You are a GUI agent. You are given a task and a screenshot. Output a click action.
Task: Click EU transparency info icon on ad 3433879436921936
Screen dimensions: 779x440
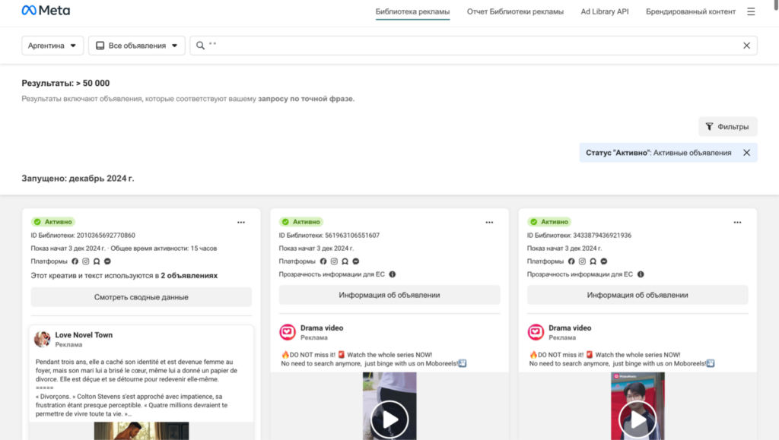pyautogui.click(x=641, y=274)
